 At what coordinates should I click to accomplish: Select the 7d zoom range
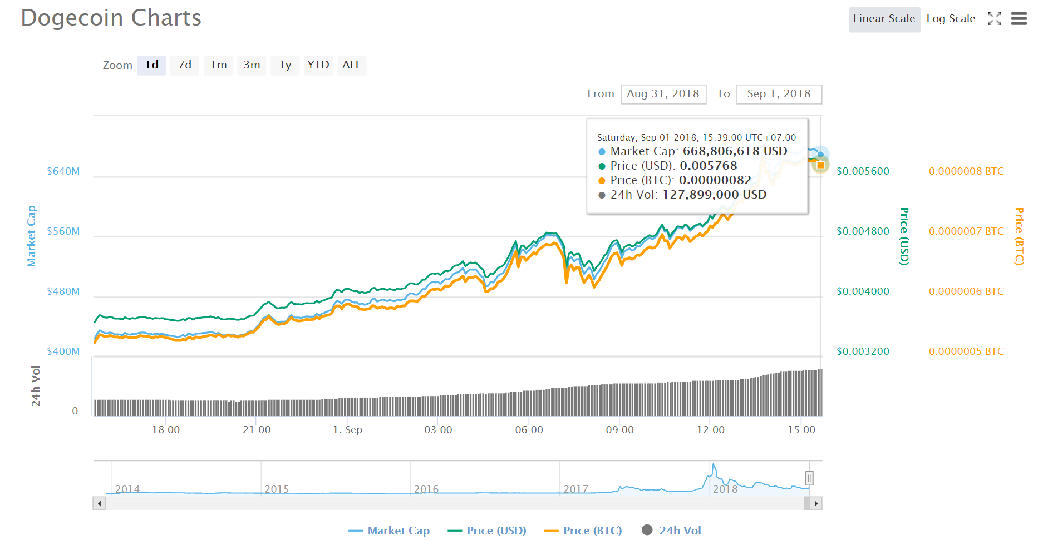(185, 65)
